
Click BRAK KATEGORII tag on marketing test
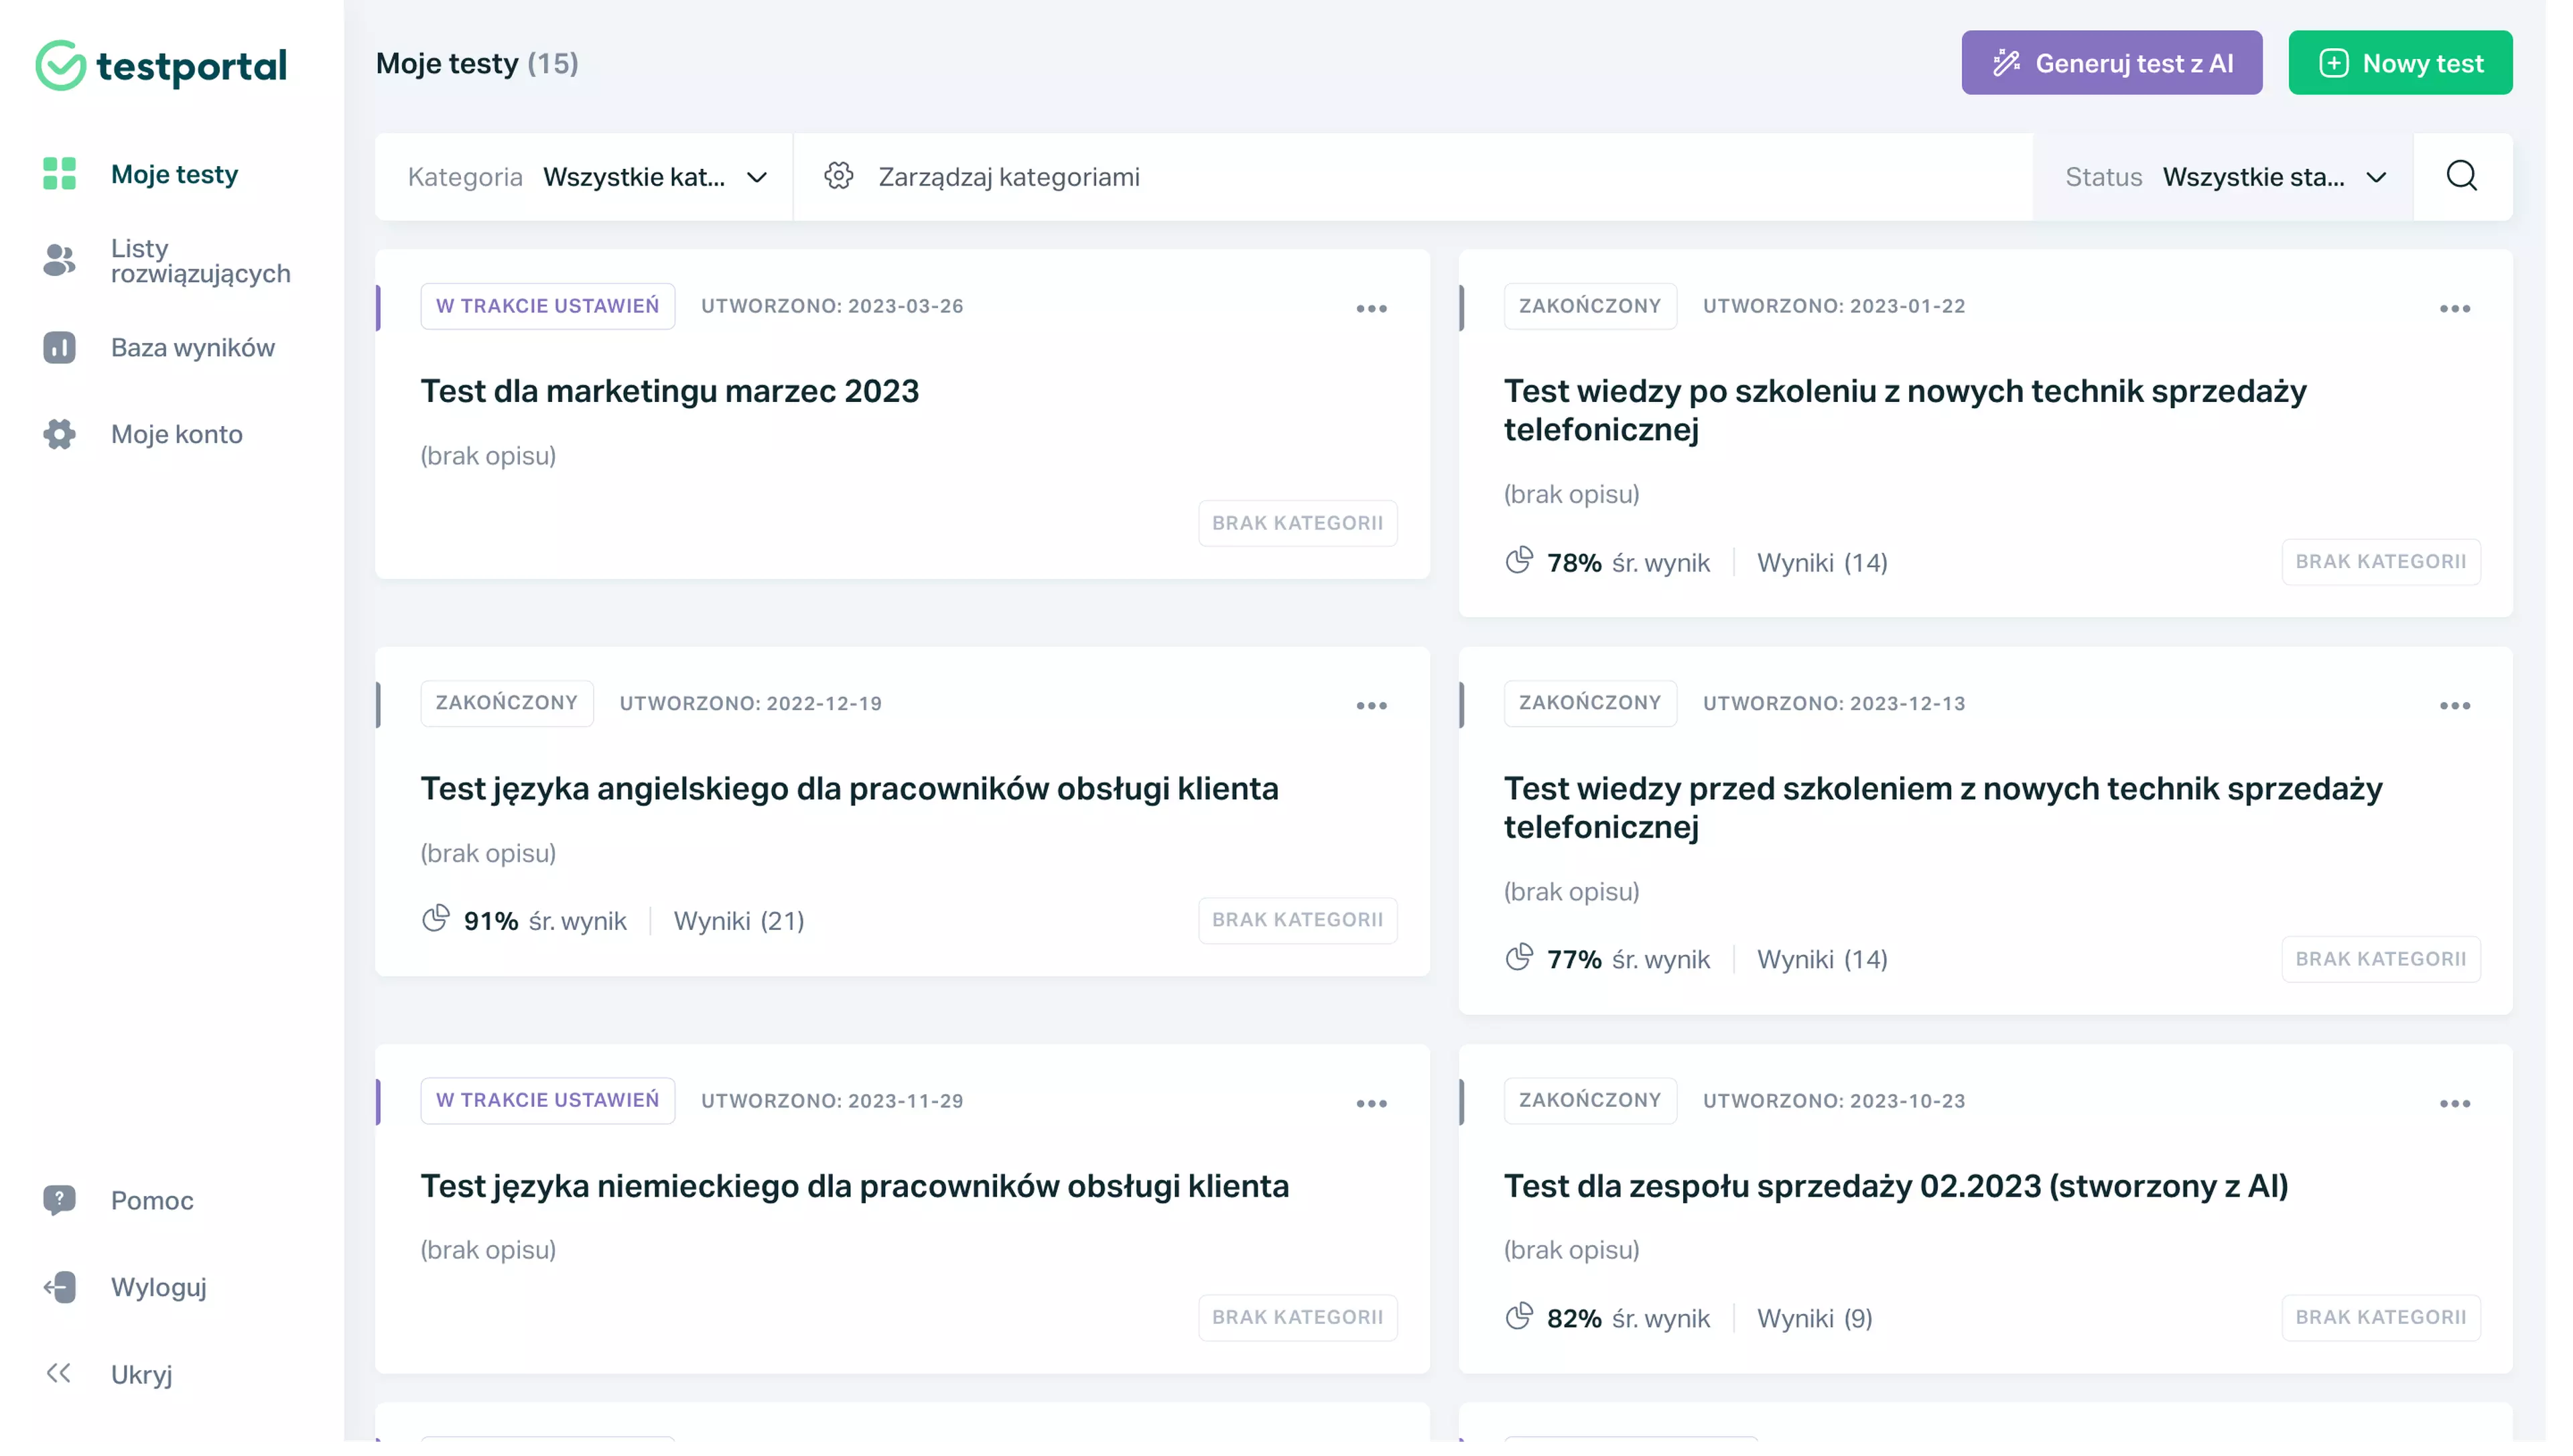tap(1299, 523)
